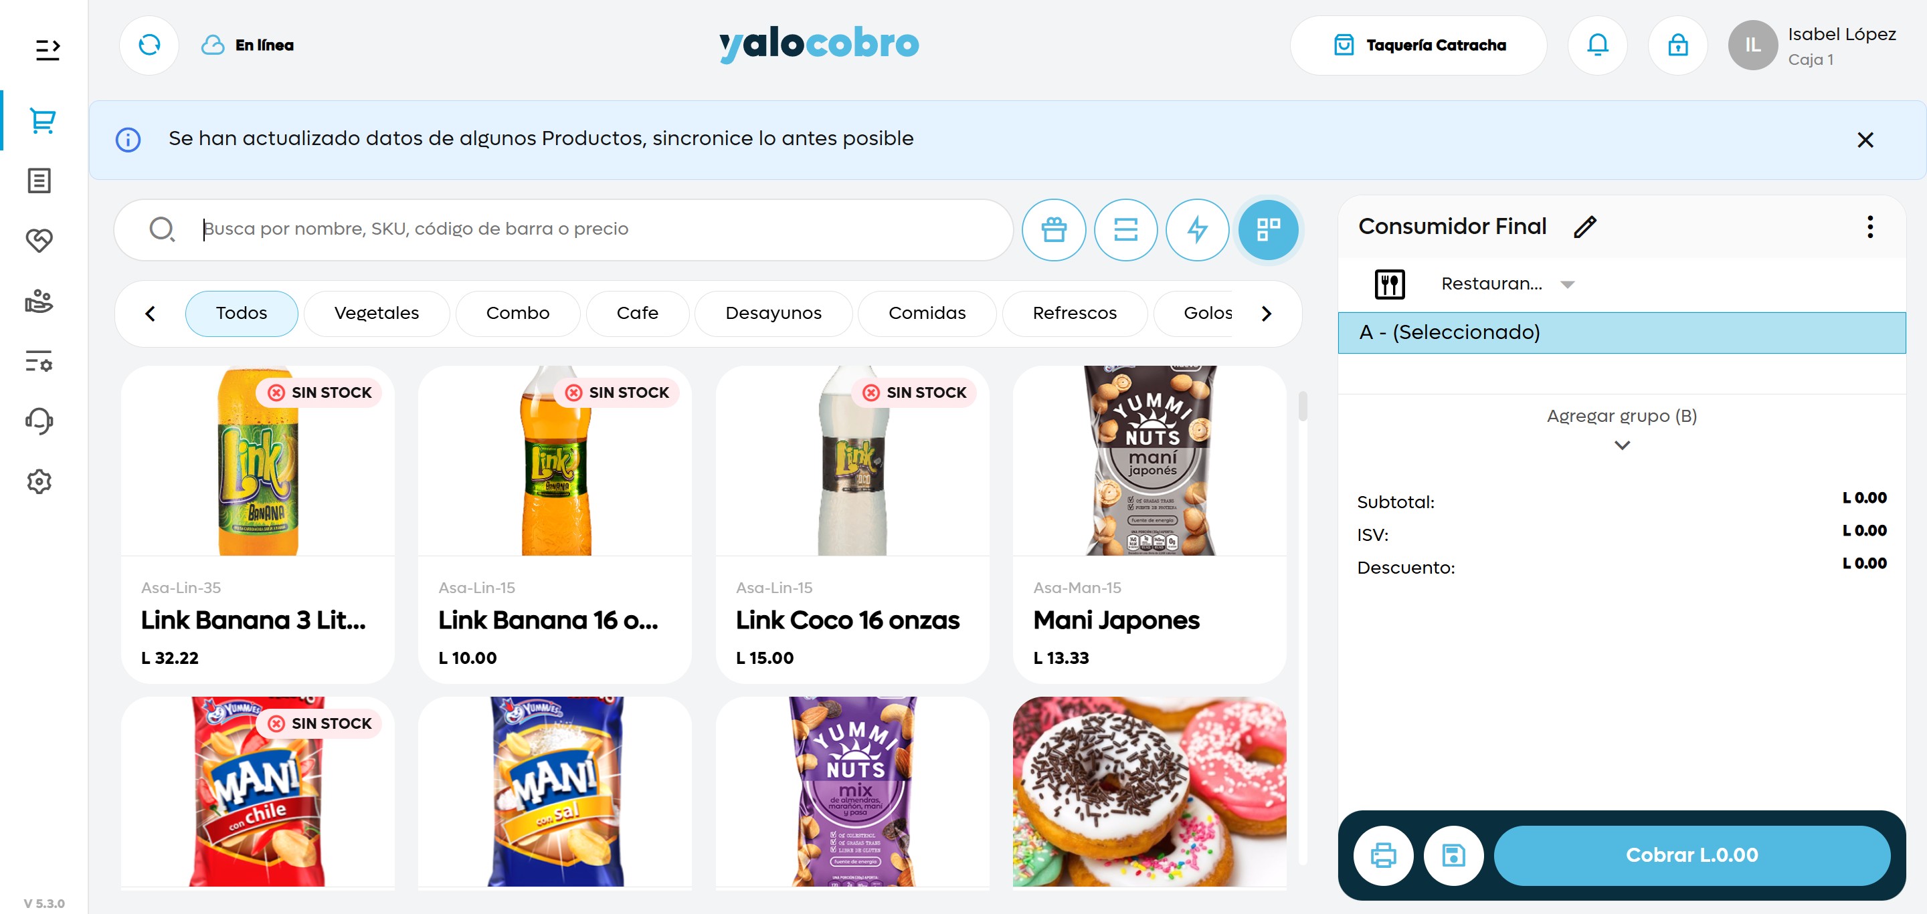Screen dimensions: 1927x914
Task: Click the lock register icon
Action: [x=1677, y=45]
